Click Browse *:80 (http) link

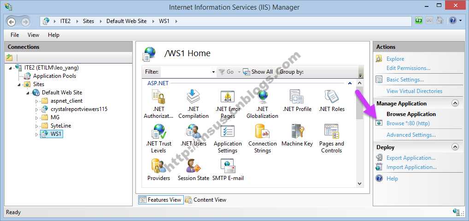[408, 123]
